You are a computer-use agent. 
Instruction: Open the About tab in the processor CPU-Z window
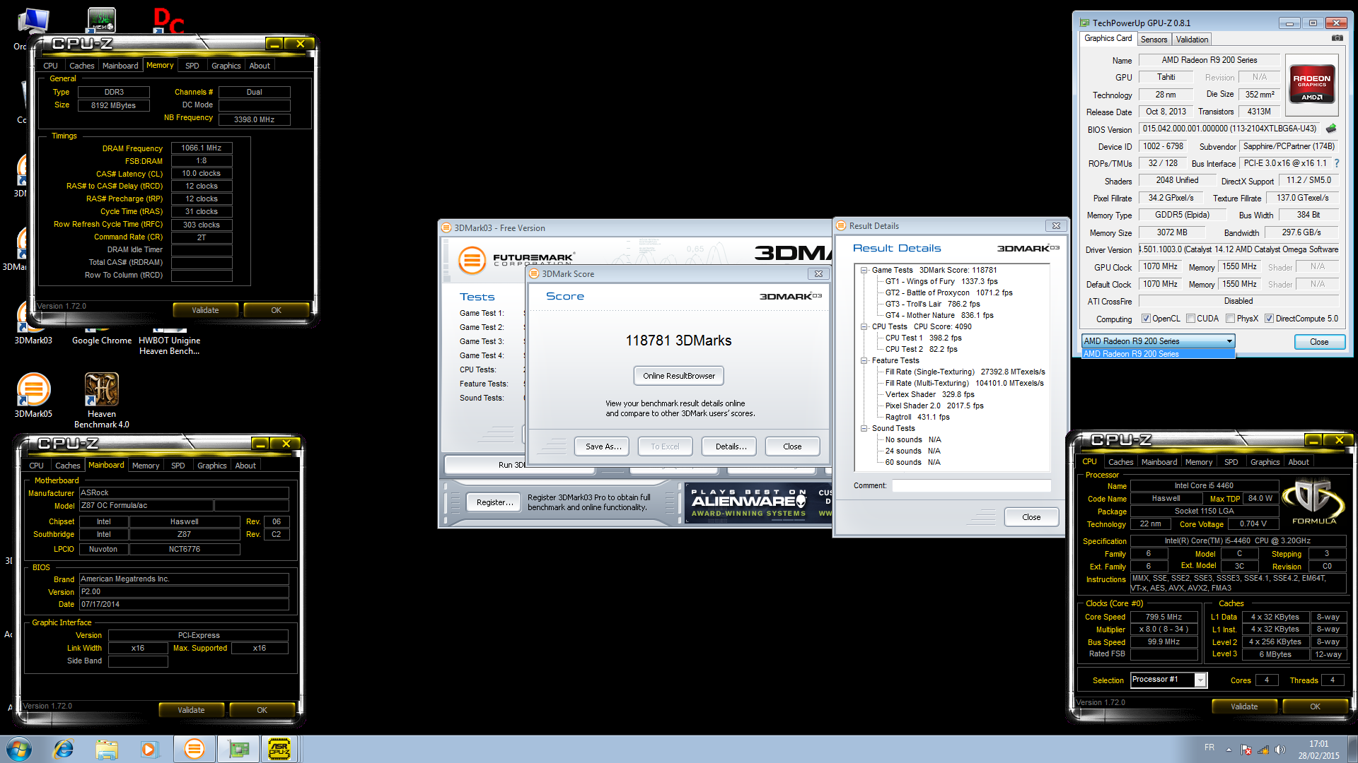(x=1298, y=462)
